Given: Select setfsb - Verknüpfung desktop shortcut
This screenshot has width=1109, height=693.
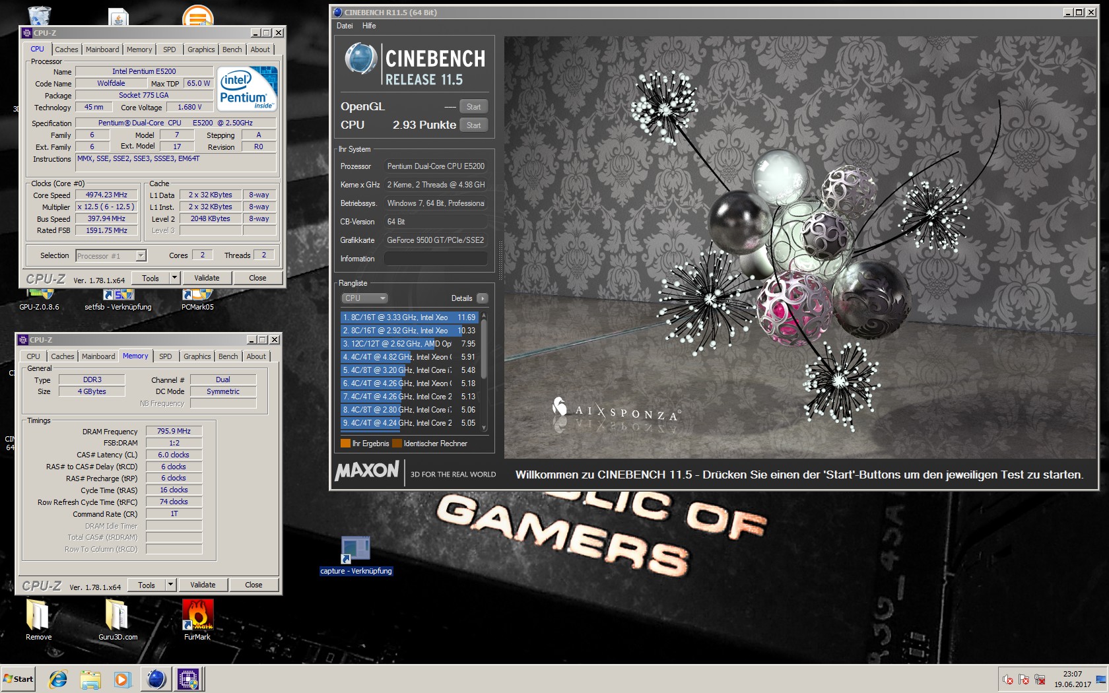Looking at the screenshot, I should 118,300.
